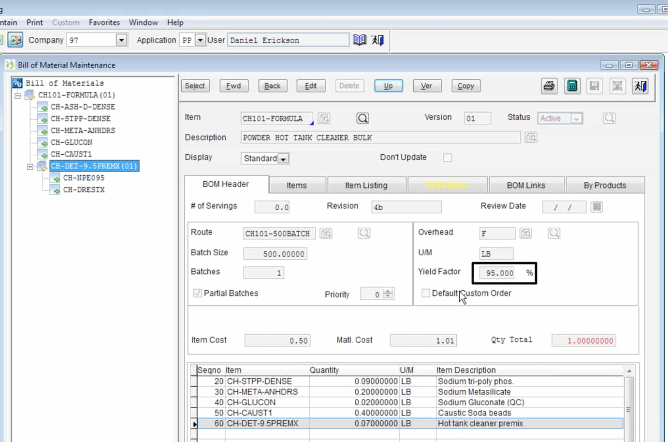Open the Window menu
This screenshot has width=668, height=442.
point(143,22)
